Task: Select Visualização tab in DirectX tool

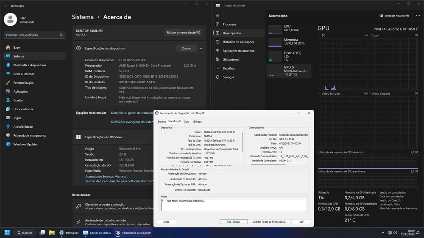Action: tap(175, 121)
